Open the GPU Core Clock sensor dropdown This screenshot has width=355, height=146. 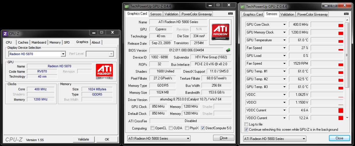[x=284, y=25]
